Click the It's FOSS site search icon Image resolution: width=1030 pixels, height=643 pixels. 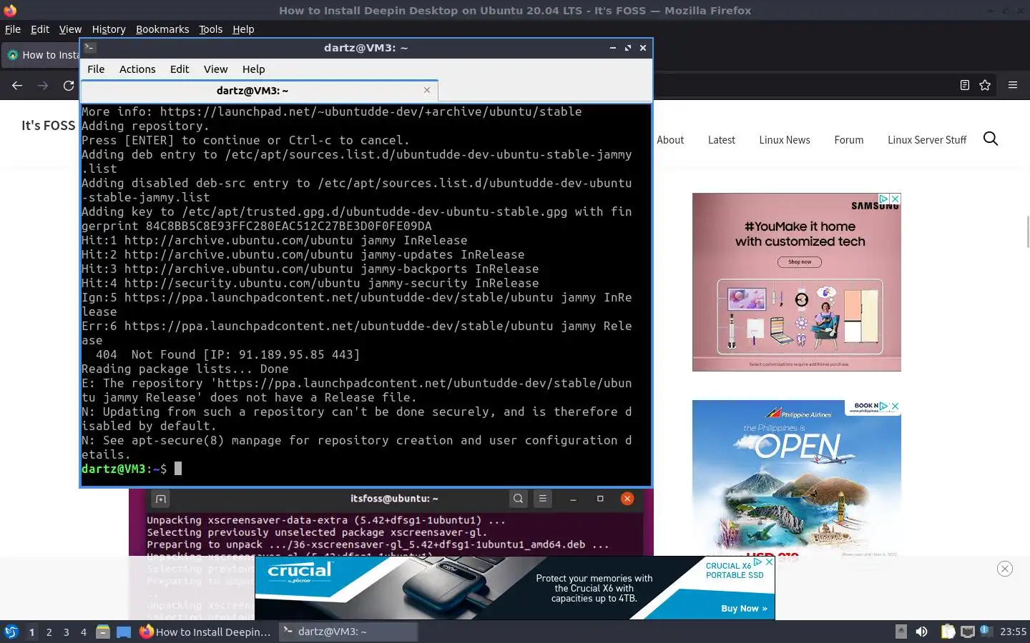click(x=991, y=139)
